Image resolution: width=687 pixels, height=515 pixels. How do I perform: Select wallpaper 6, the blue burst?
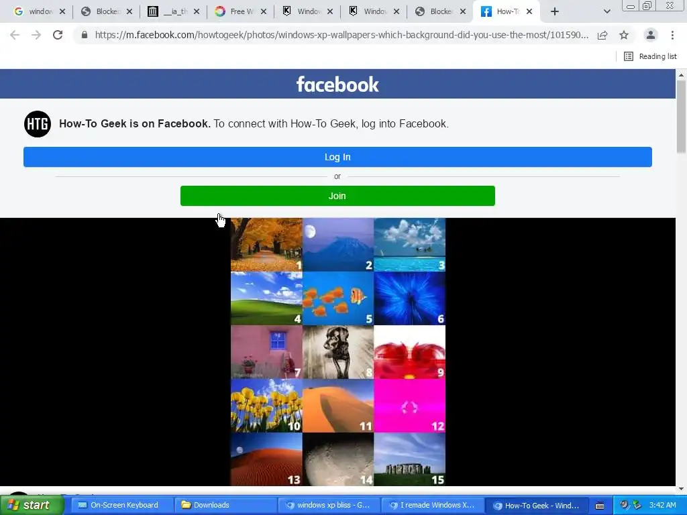[410, 298]
